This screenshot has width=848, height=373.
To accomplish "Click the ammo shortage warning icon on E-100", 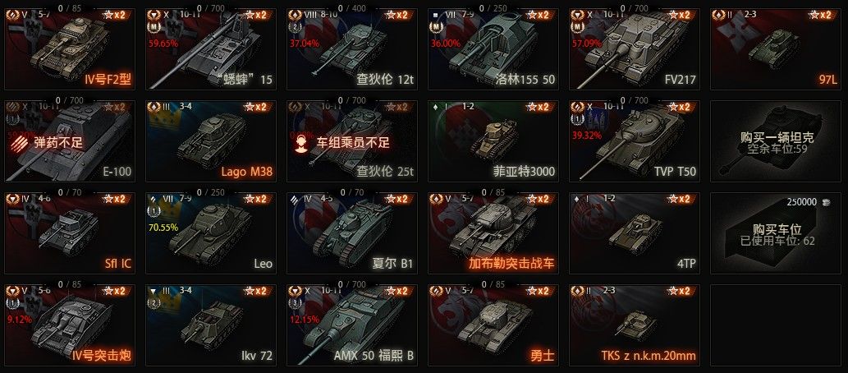I will [21, 142].
